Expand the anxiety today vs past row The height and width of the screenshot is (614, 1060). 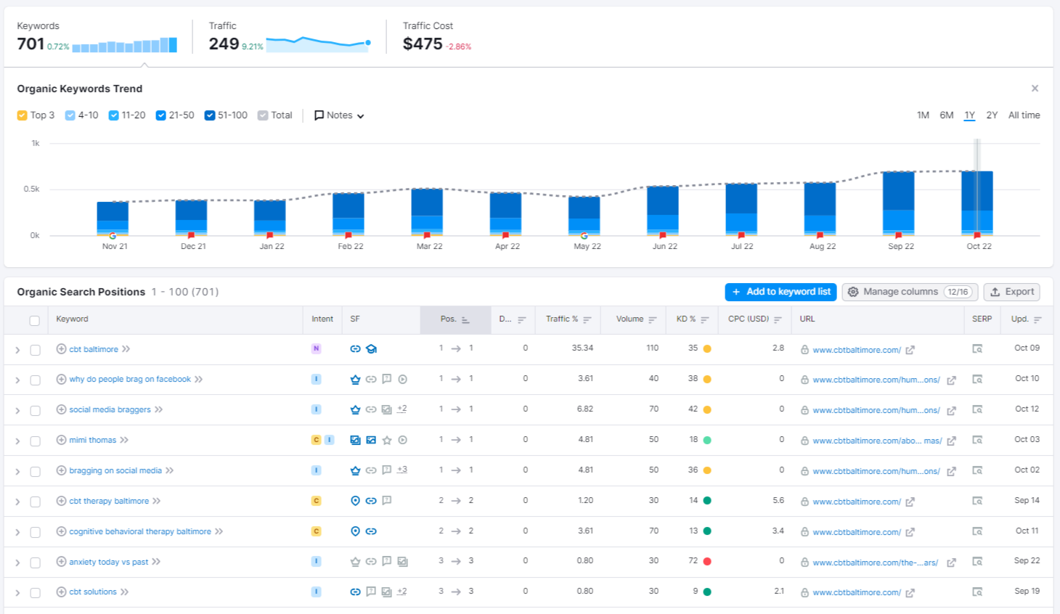(x=17, y=563)
